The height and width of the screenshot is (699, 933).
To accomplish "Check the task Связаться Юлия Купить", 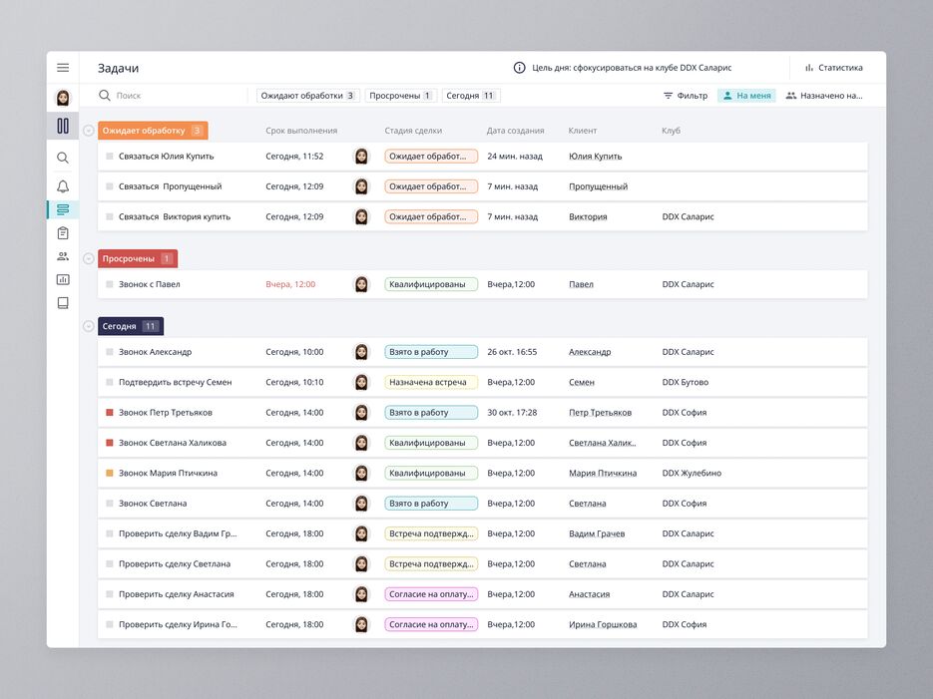I will point(110,157).
